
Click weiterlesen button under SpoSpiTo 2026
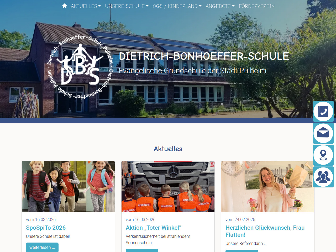point(42,247)
